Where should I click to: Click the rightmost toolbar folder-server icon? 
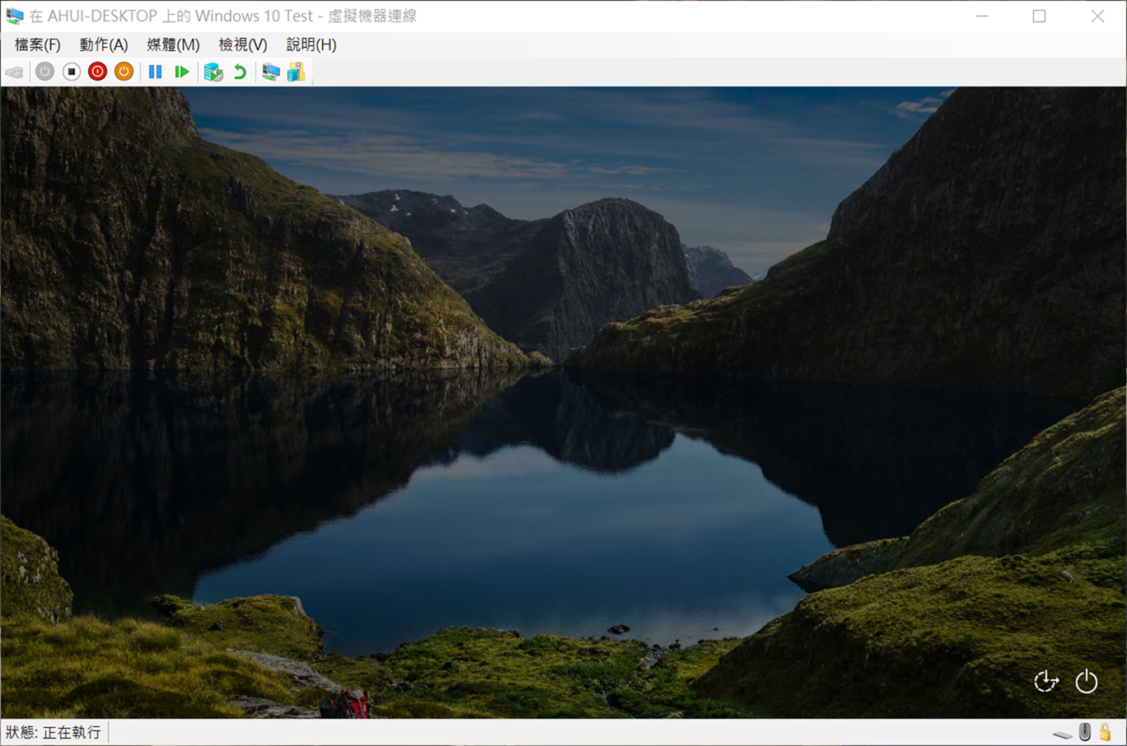[x=297, y=72]
